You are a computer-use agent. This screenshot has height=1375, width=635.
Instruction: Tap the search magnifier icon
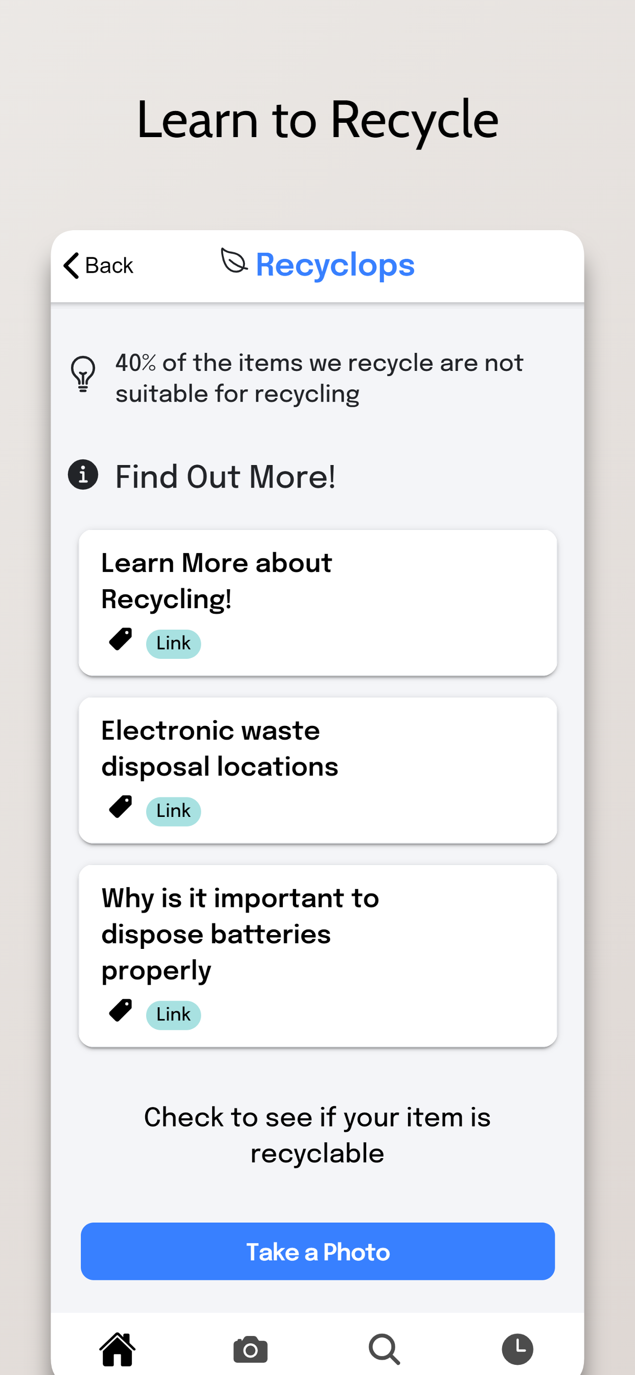384,1349
